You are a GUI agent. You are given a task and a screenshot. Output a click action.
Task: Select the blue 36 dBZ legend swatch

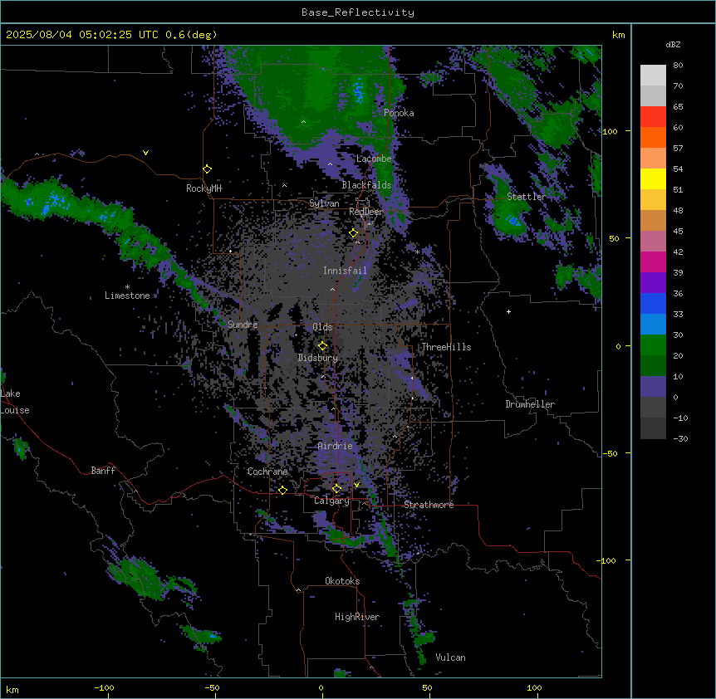653,303
